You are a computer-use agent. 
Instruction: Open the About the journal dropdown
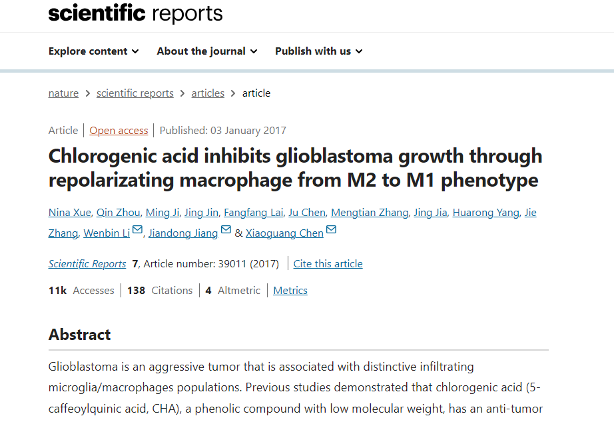pyautogui.click(x=206, y=51)
